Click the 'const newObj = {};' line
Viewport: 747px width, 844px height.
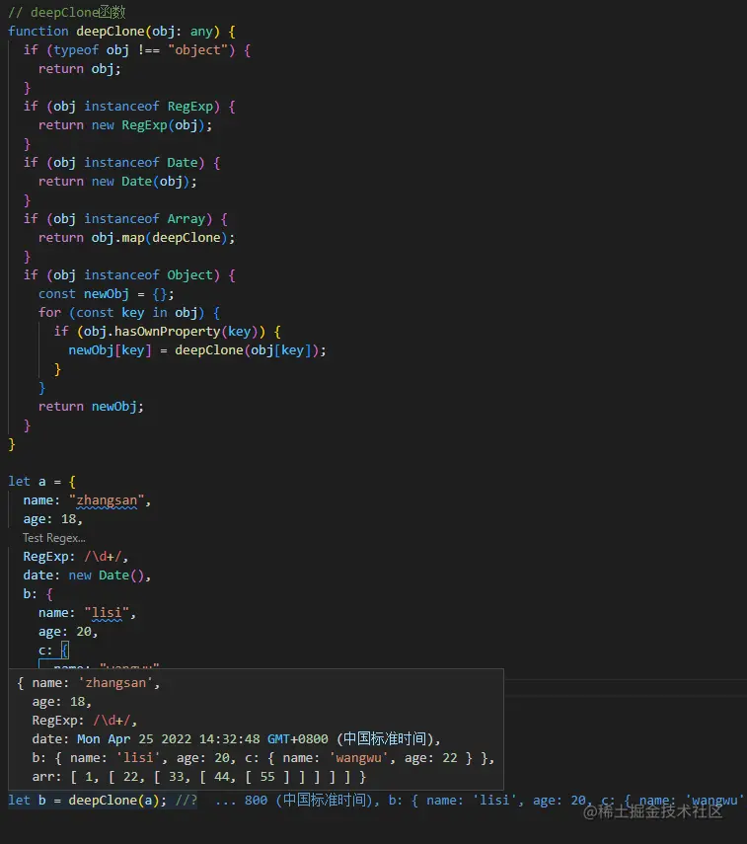[106, 294]
